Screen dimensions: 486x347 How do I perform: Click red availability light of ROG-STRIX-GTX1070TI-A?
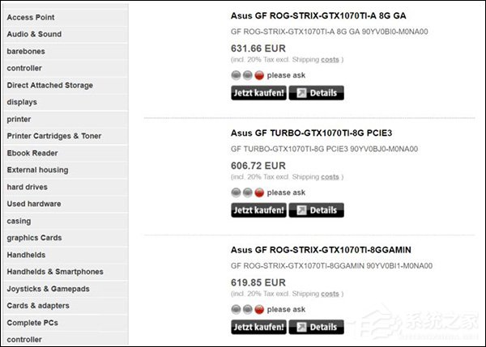(259, 76)
